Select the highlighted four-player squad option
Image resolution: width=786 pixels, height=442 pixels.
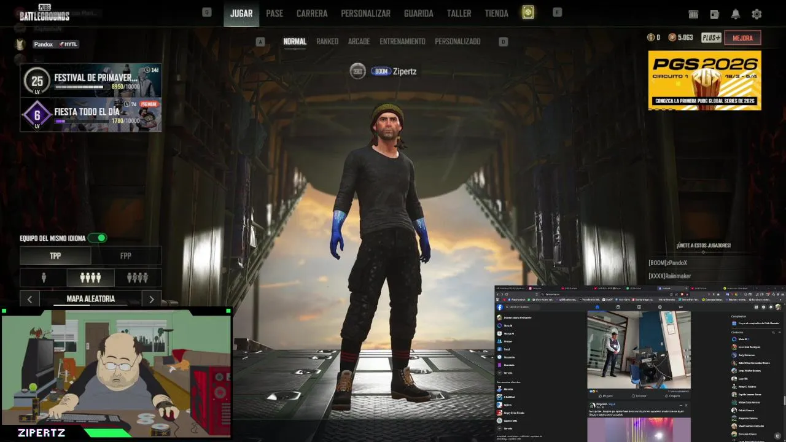[90, 278]
